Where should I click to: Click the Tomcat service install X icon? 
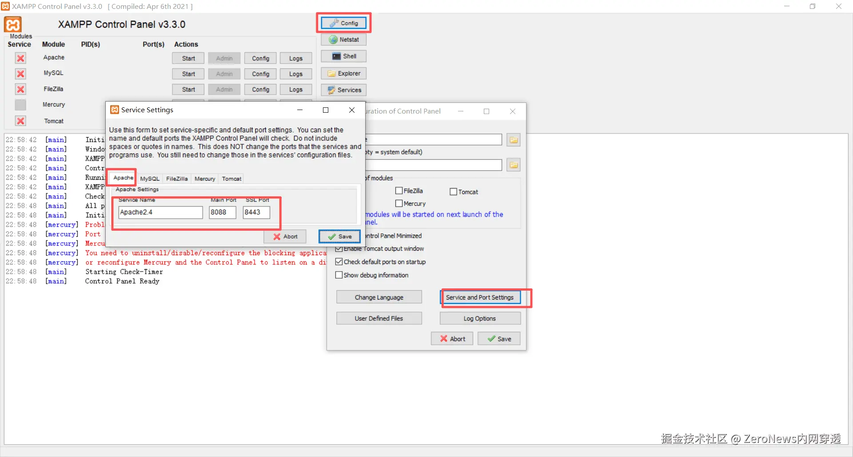(x=20, y=121)
